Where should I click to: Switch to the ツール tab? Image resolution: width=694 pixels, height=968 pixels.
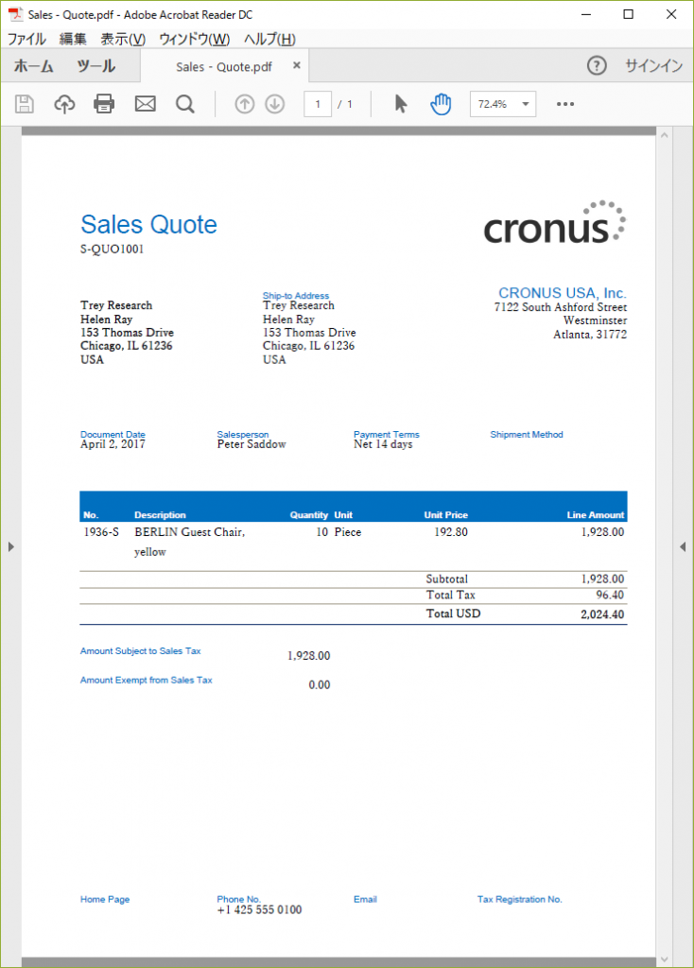coord(95,66)
